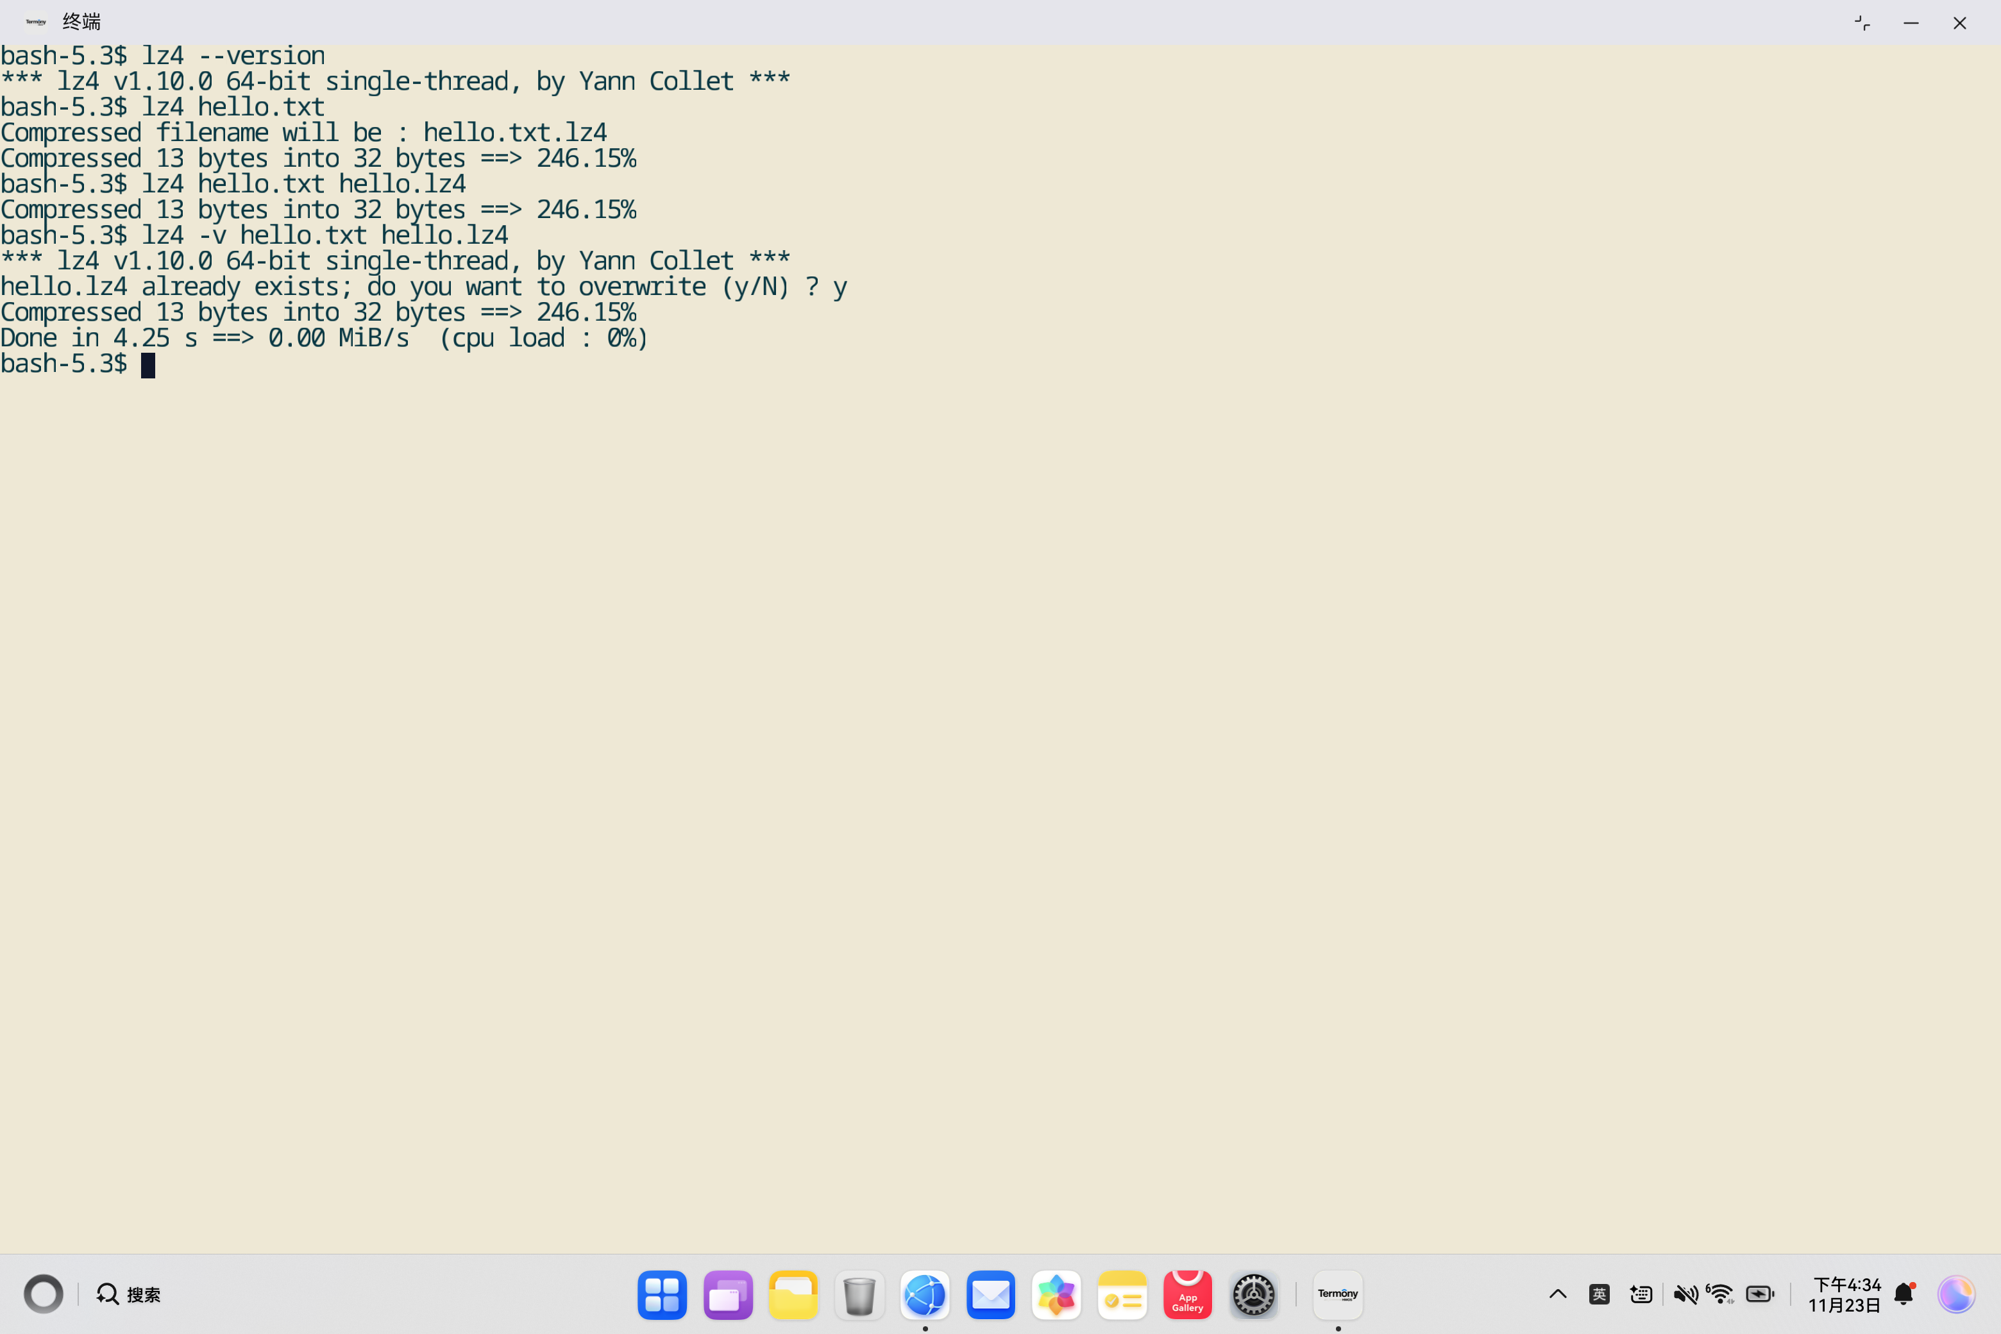Open the yellow Files folder icon
Image resolution: width=2001 pixels, height=1334 pixels.
(x=793, y=1295)
